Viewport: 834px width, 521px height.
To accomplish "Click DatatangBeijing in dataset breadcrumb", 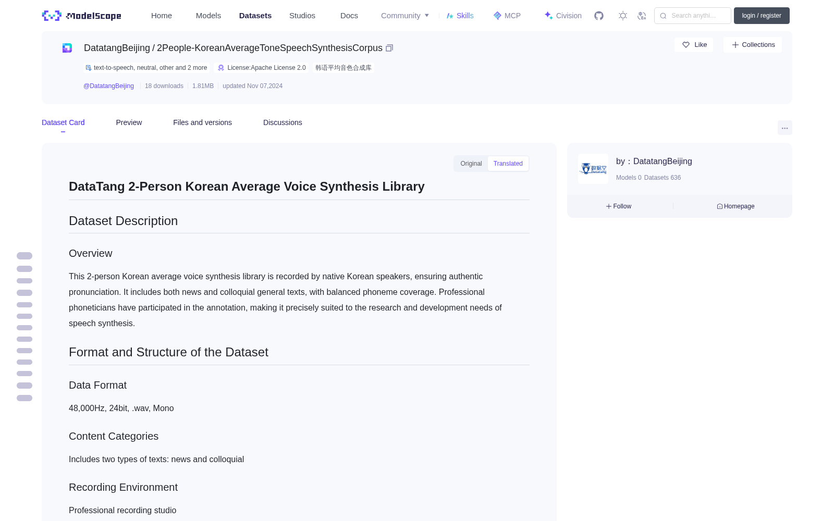I will [117, 48].
